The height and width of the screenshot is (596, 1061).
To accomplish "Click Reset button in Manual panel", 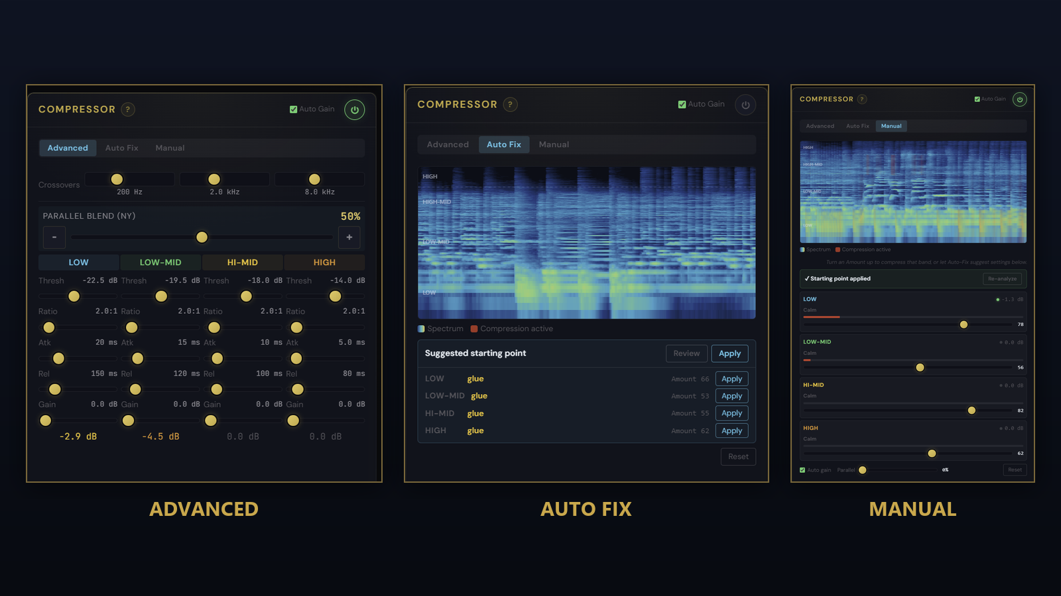I will (1015, 470).
